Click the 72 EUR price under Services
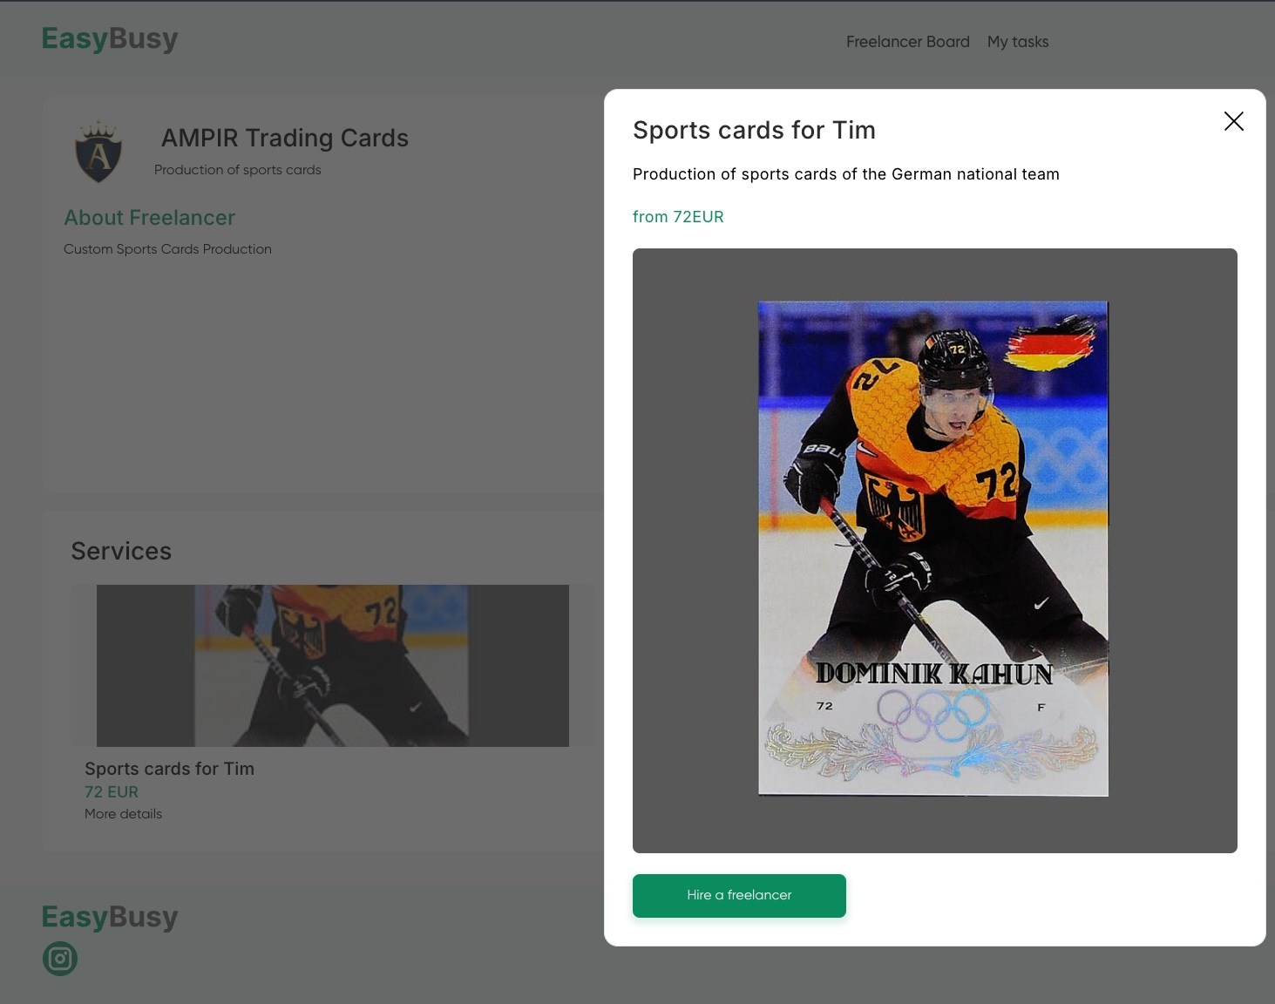This screenshot has width=1275, height=1004. 112,792
